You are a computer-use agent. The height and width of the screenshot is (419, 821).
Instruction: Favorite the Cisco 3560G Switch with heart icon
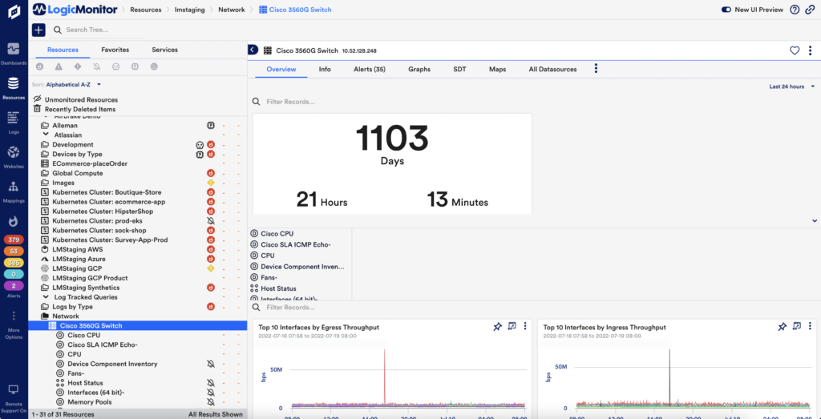pos(795,50)
